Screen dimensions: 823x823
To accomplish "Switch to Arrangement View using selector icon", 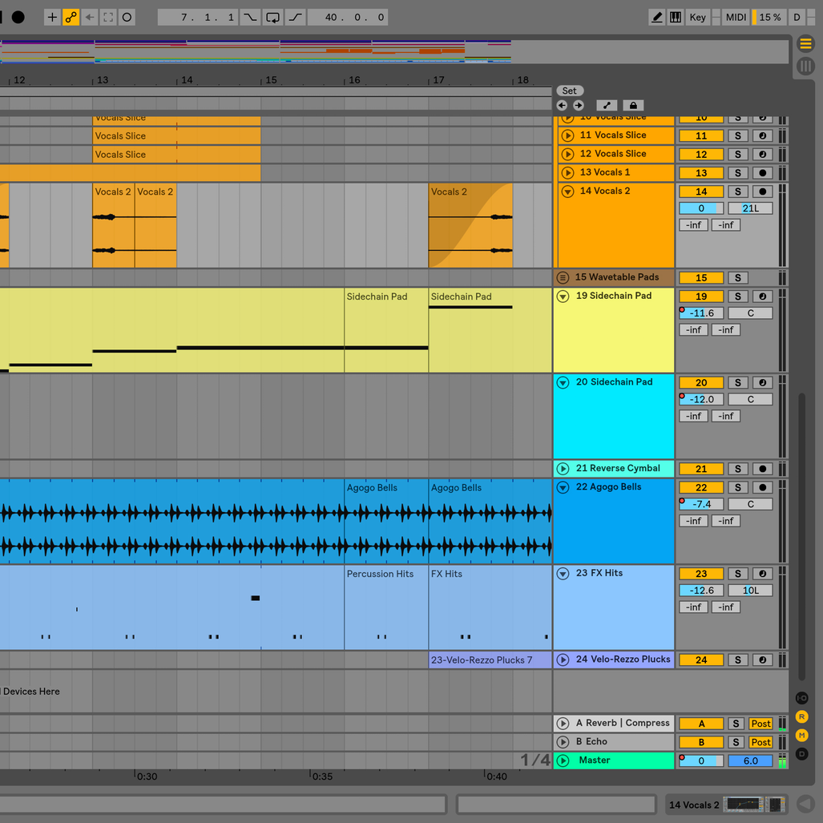I will 805,43.
